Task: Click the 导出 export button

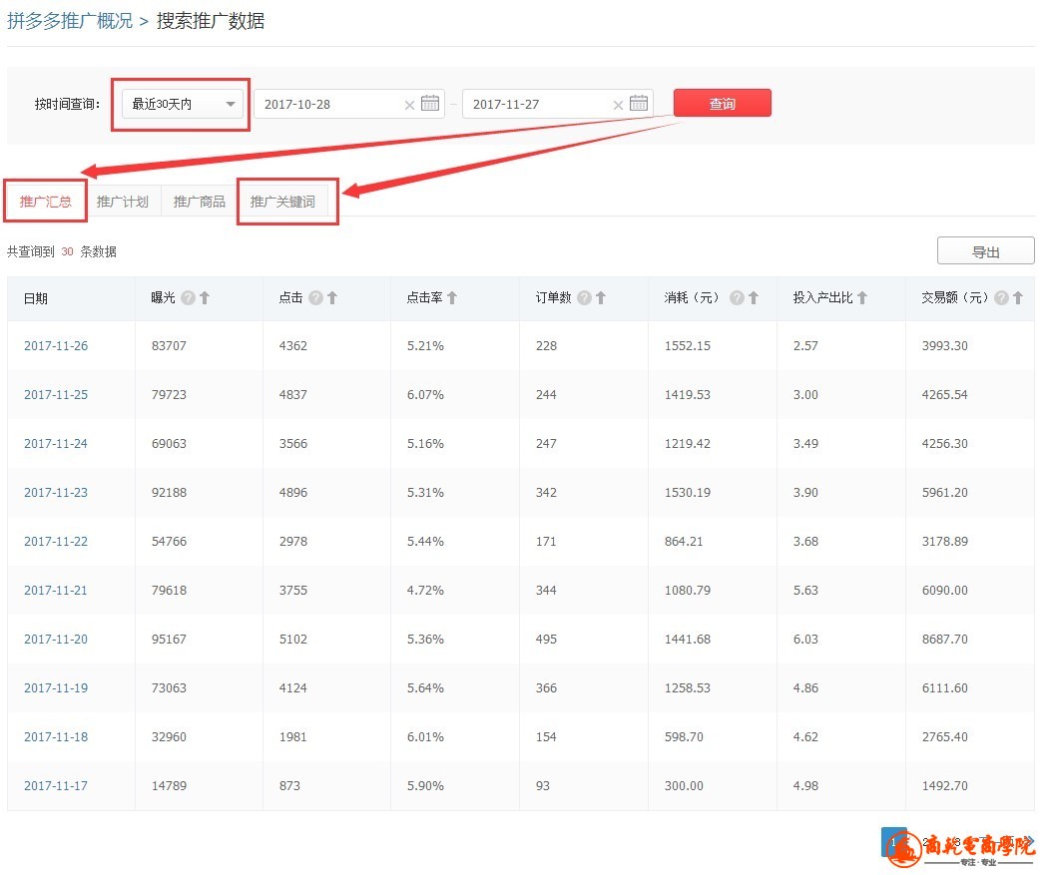Action: [x=986, y=251]
